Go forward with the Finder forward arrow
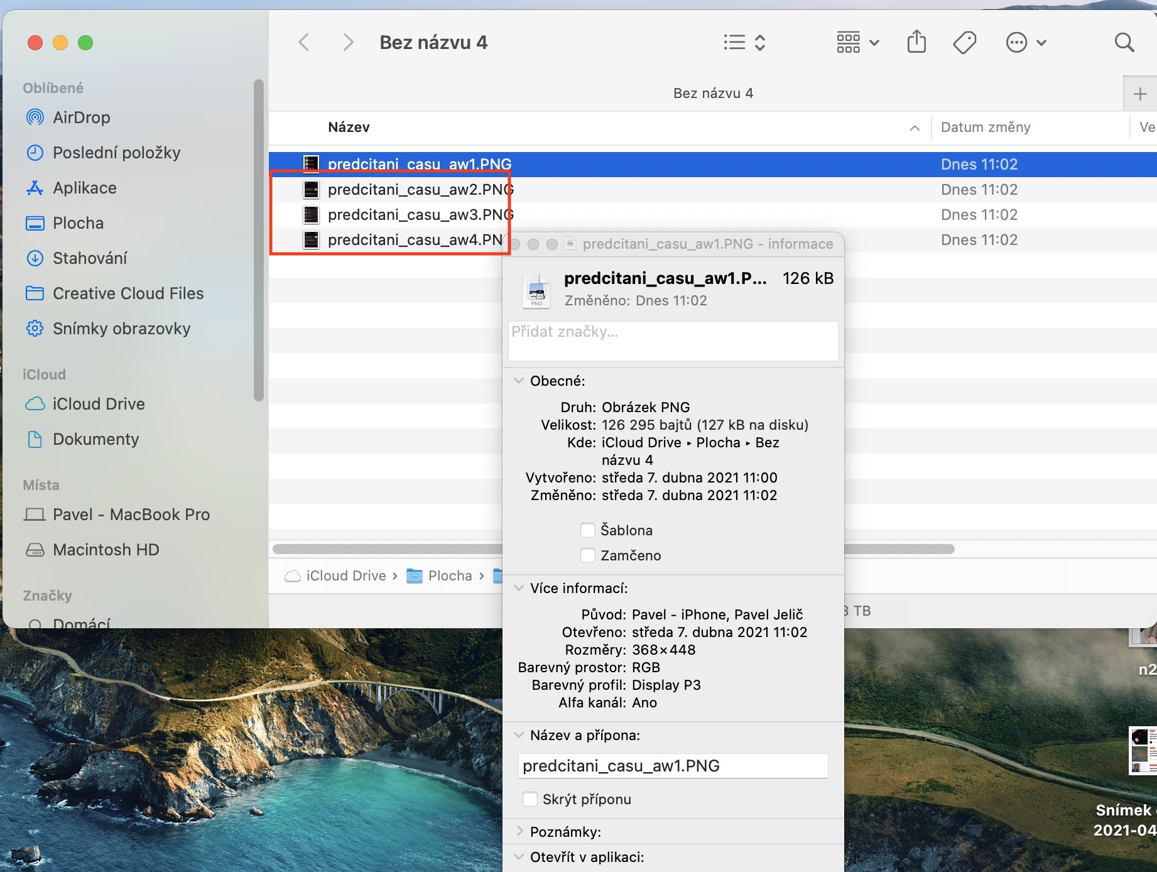The image size is (1157, 872). point(348,43)
